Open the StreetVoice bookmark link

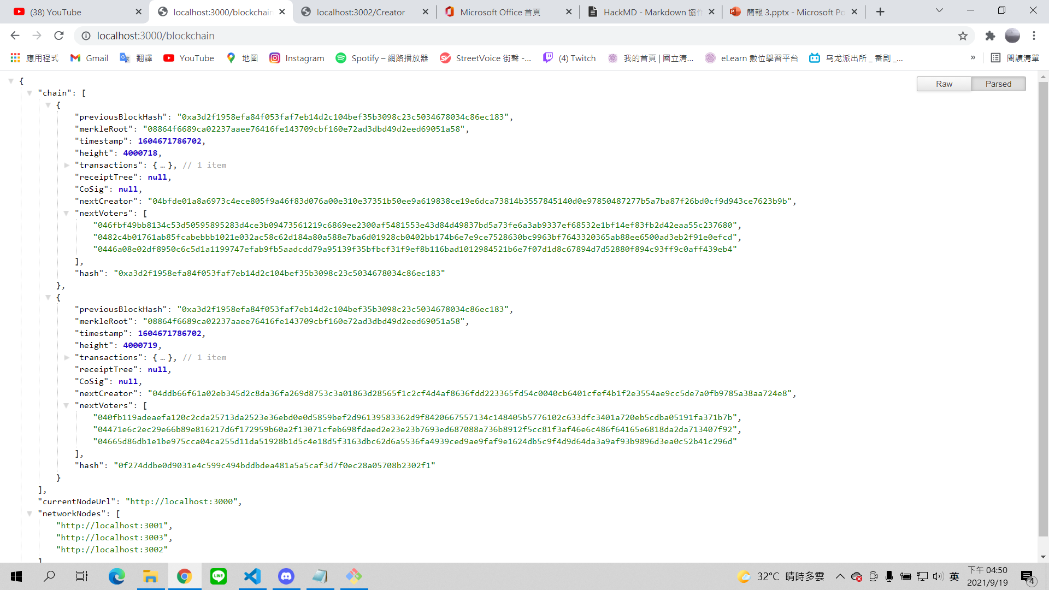click(485, 58)
